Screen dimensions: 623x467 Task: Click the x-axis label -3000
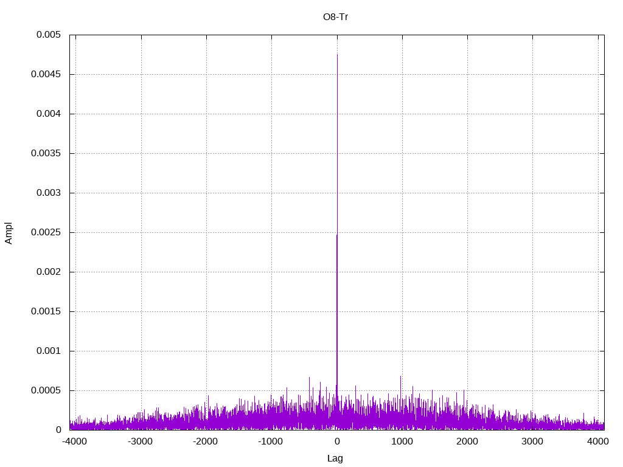[x=140, y=441]
